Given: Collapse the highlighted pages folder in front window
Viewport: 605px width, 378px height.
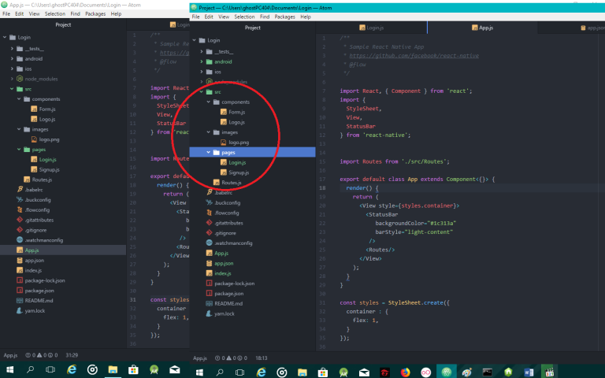Looking at the screenshot, I should 208,152.
